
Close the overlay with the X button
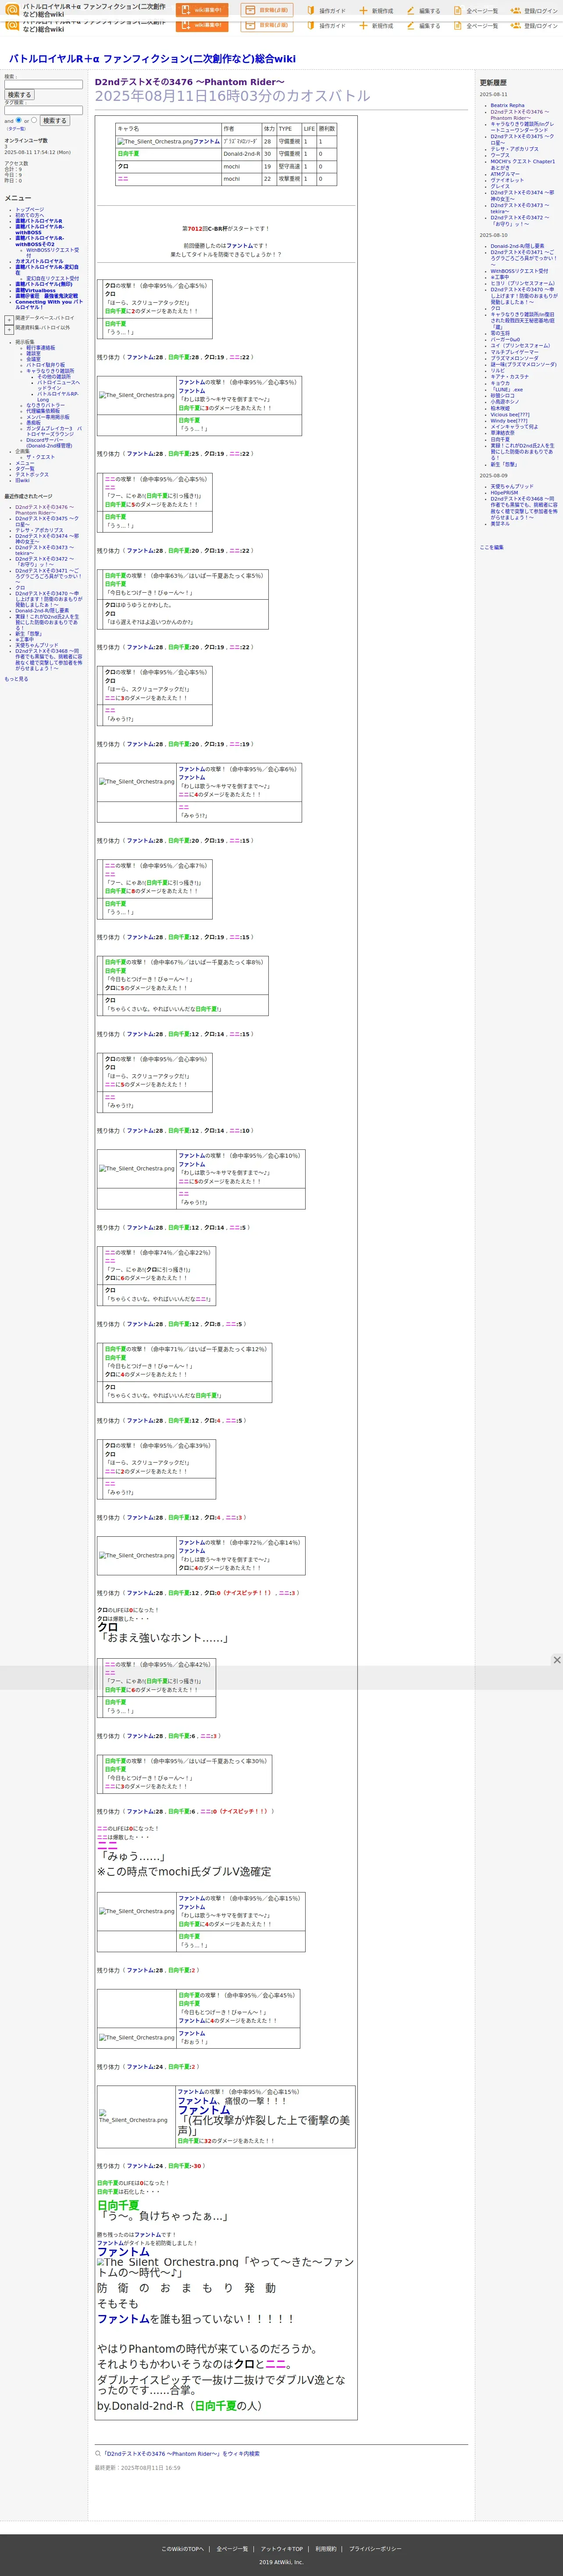coord(557,1660)
